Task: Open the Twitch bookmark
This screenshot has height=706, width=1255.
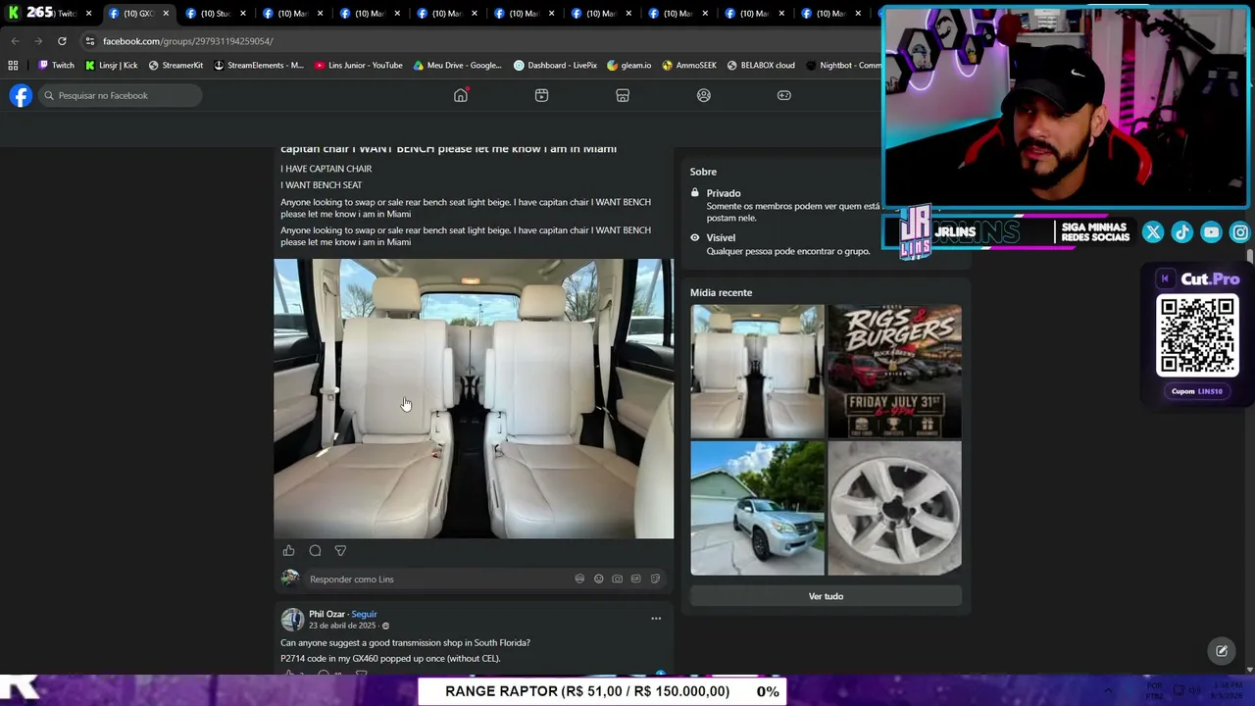Action: point(56,66)
